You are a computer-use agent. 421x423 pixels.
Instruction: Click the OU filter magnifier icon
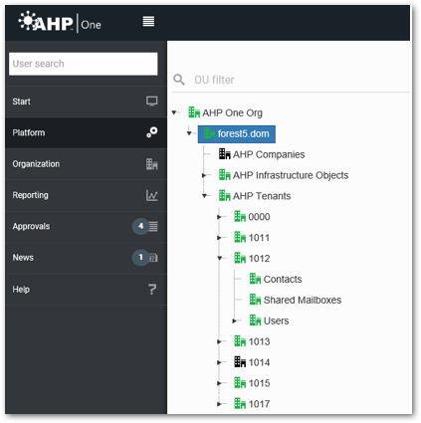179,80
